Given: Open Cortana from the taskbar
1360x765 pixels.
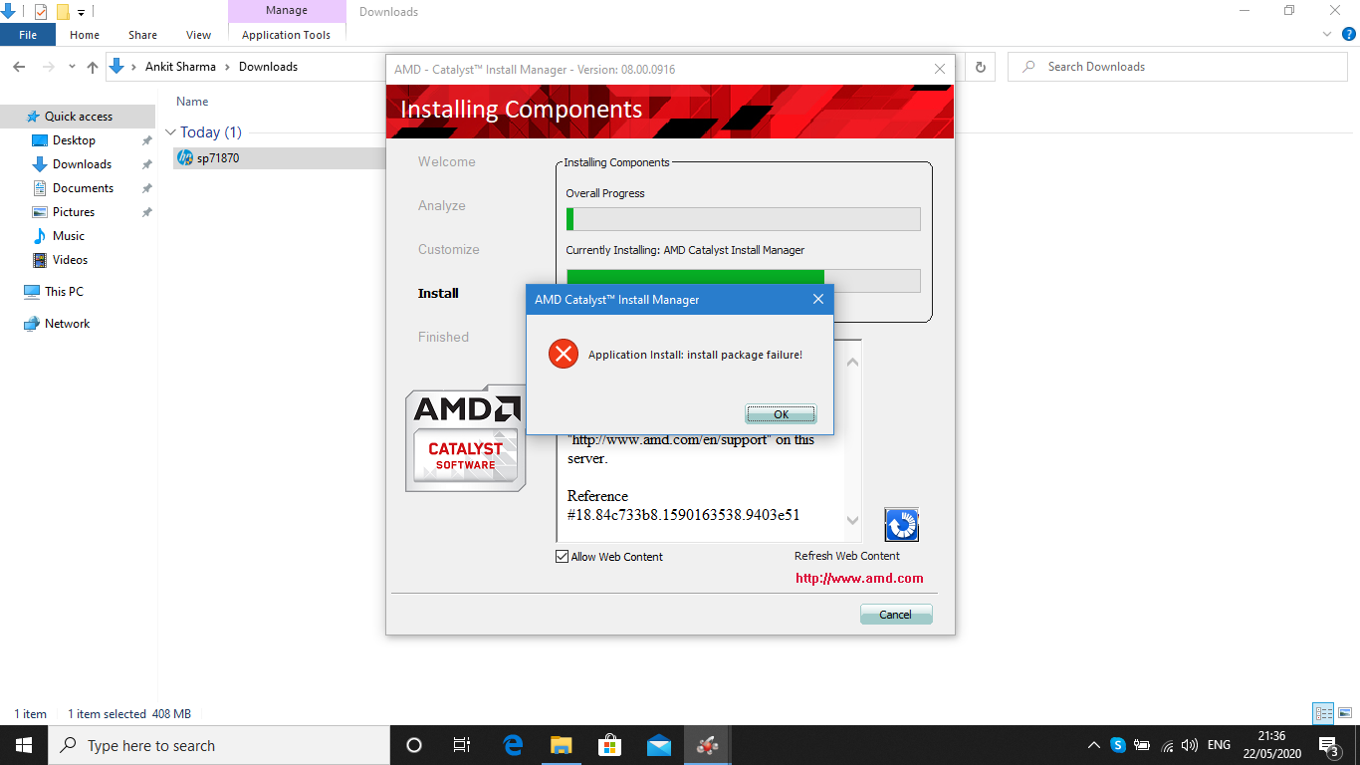Looking at the screenshot, I should coord(414,745).
